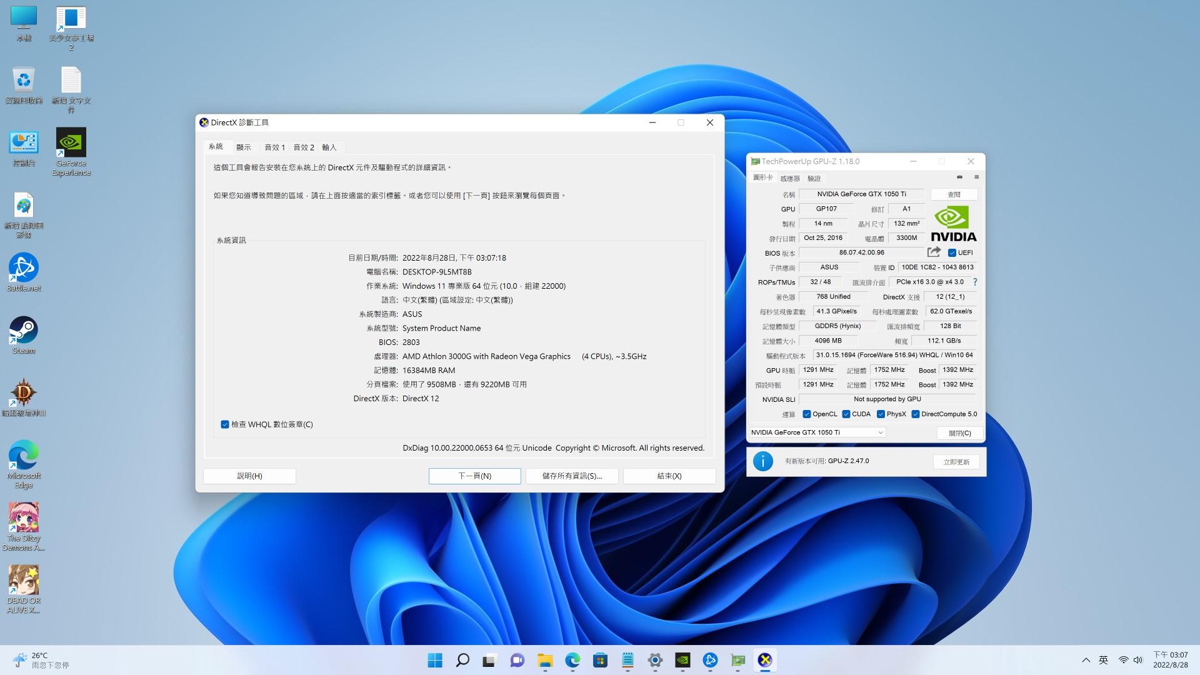
Task: Switch to the 顯示 tab in DirectX tool
Action: pyautogui.click(x=244, y=147)
